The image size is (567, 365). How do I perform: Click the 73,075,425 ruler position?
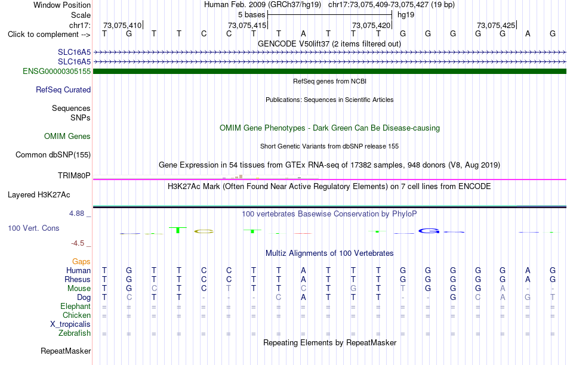point(496,25)
